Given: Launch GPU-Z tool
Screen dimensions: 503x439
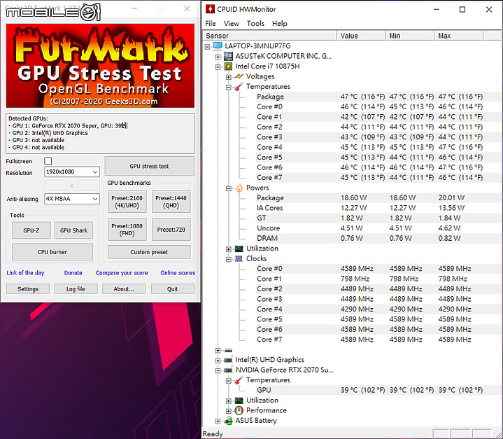Looking at the screenshot, I should pyautogui.click(x=31, y=230).
